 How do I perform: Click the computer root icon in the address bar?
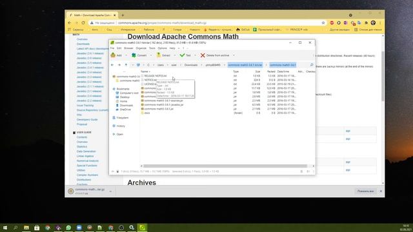[138, 65]
